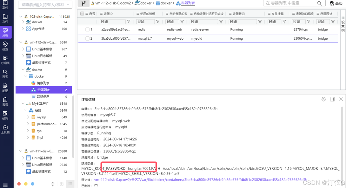
Task: Open the 搜索 (search) sidebar view
Action: pyautogui.click(x=5, y=74)
